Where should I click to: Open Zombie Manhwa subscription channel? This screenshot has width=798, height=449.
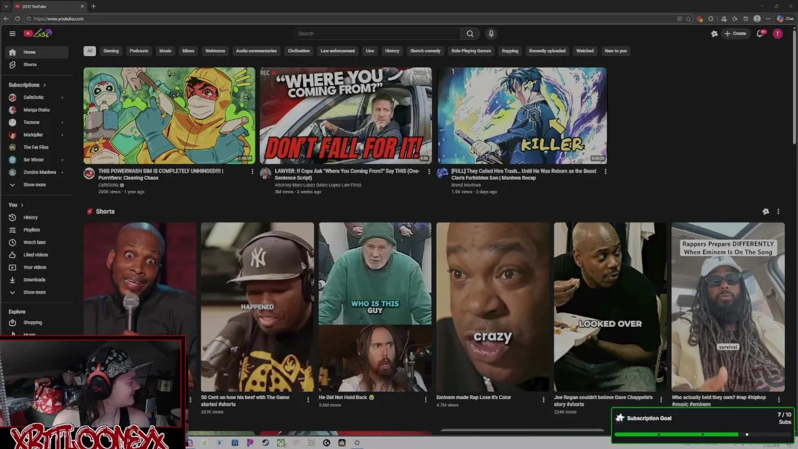coord(37,173)
